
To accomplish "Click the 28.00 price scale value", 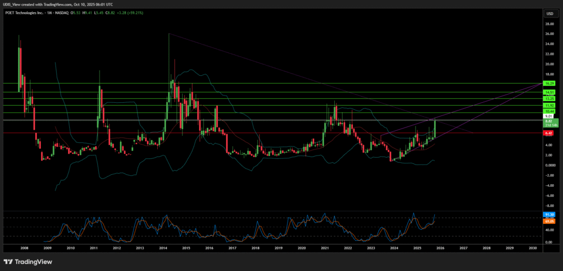I will click(549, 24).
